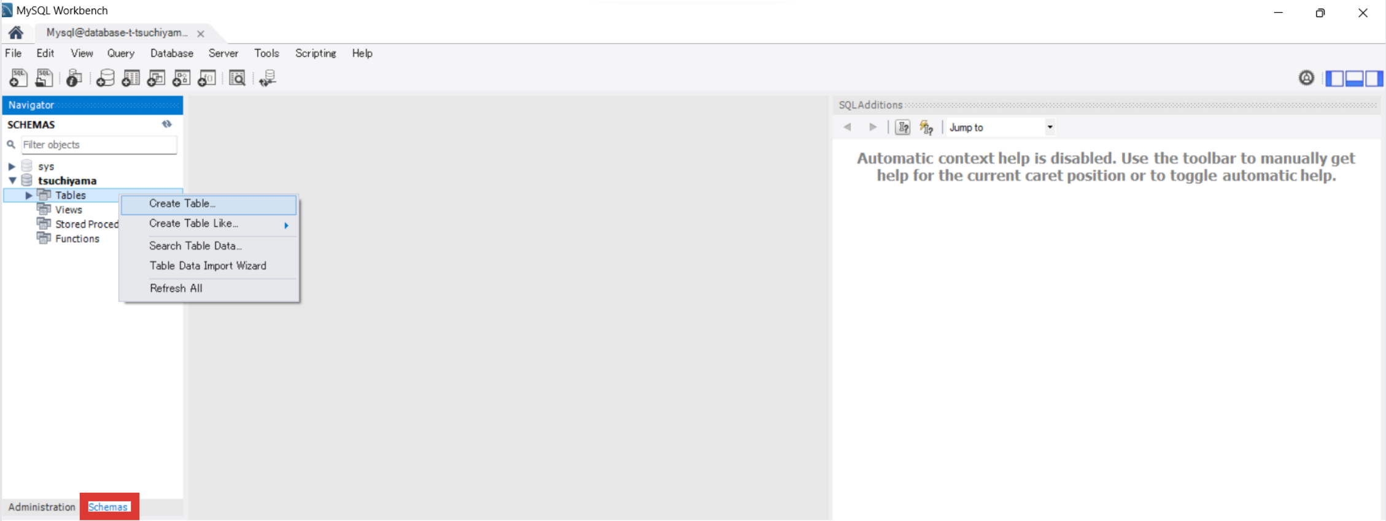Toggle the left sidebar panel visibility

[x=1334, y=78]
